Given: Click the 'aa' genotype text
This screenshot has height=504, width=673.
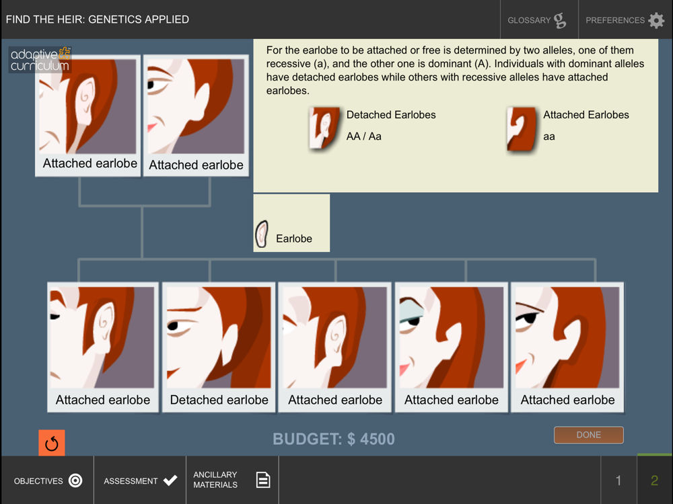Looking at the screenshot, I should [549, 136].
